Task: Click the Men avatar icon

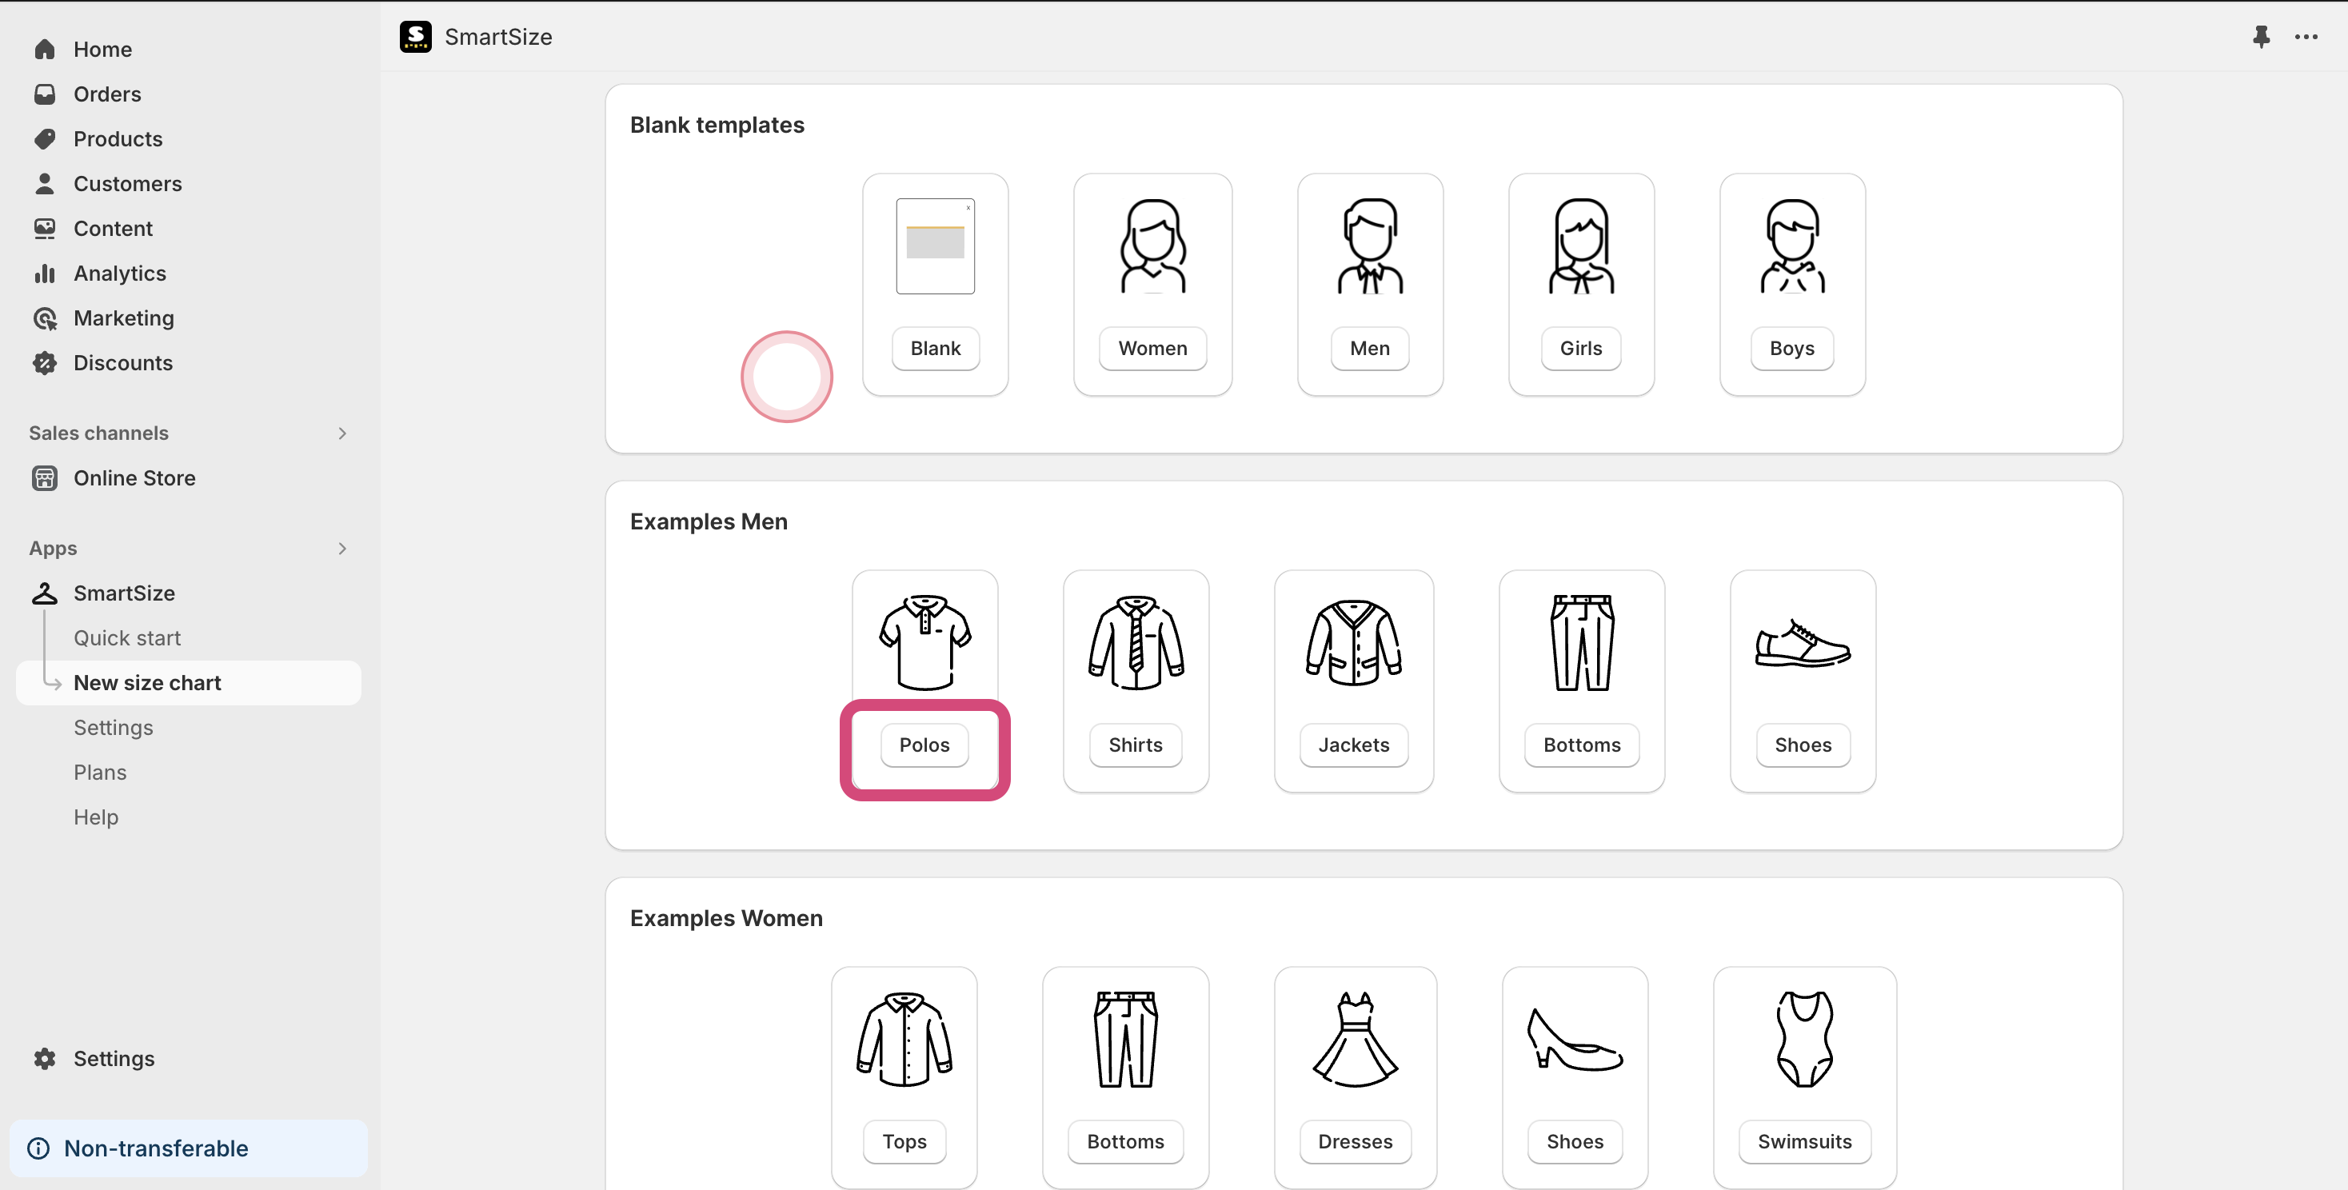Action: pos(1370,246)
